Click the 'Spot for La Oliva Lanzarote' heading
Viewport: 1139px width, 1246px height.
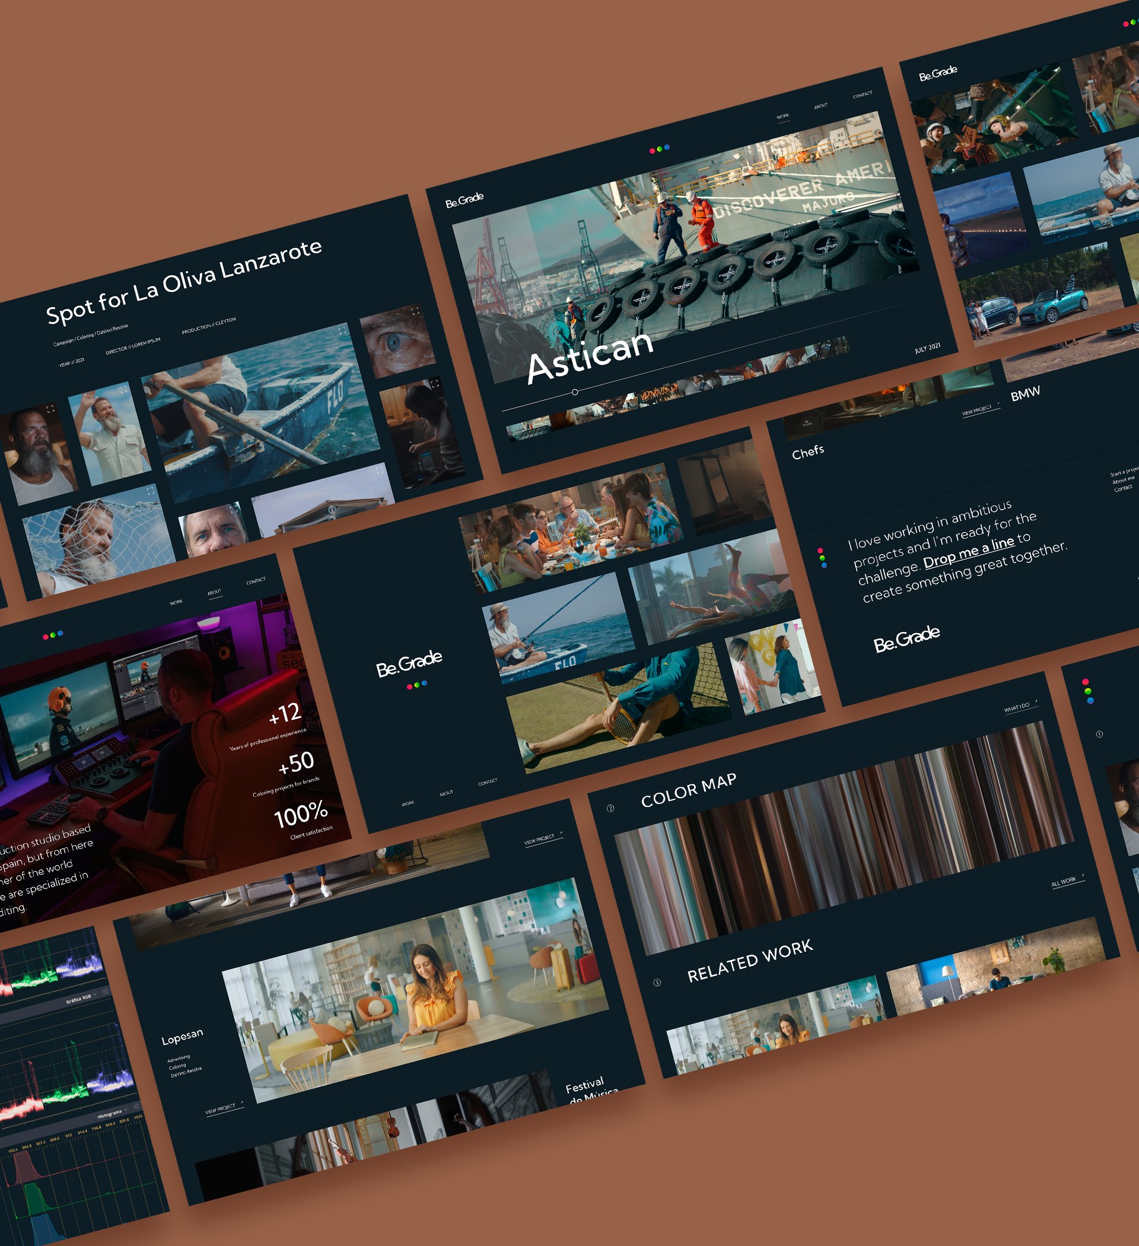pos(183,281)
